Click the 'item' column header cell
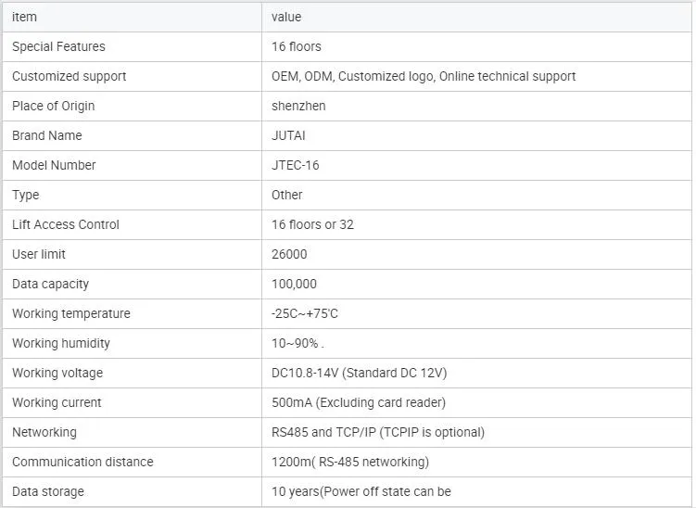Image resolution: width=696 pixels, height=508 pixels. pos(24,17)
